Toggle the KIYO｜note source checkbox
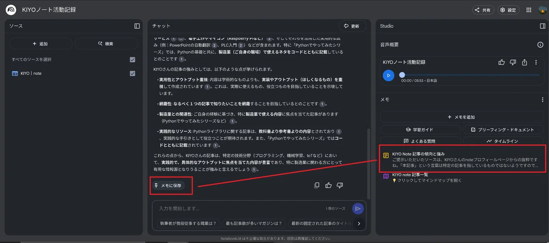The width and height of the screenshot is (549, 243). tap(133, 74)
